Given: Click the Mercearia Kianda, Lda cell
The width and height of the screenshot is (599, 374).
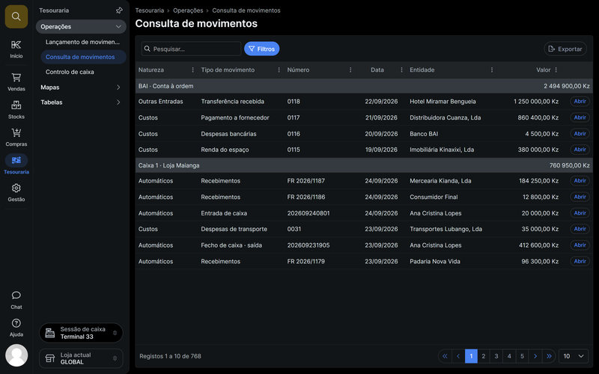Looking at the screenshot, I should click(x=440, y=181).
